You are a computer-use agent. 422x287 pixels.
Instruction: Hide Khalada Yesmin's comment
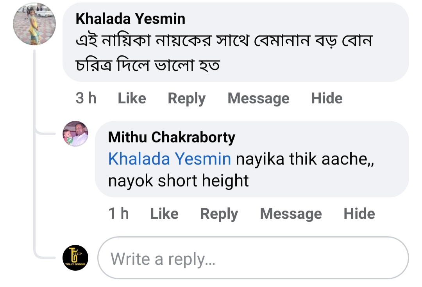(x=327, y=98)
